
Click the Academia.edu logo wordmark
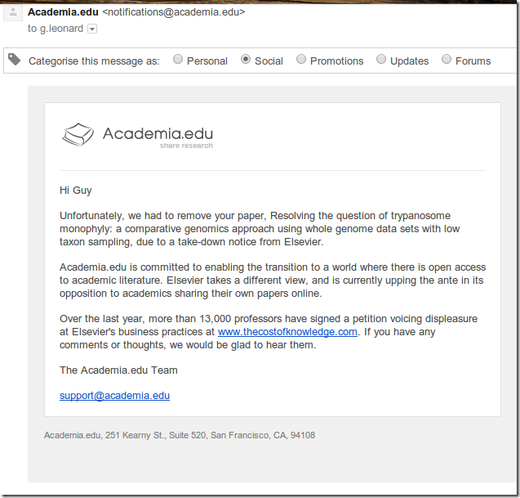coord(158,133)
